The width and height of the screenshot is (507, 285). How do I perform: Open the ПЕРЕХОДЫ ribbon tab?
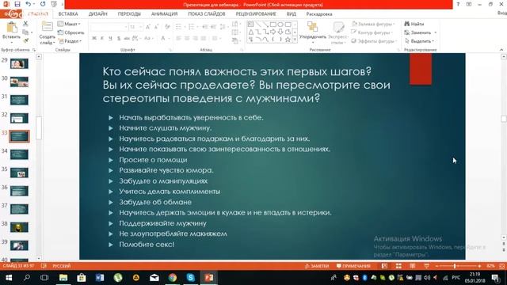pos(129,14)
